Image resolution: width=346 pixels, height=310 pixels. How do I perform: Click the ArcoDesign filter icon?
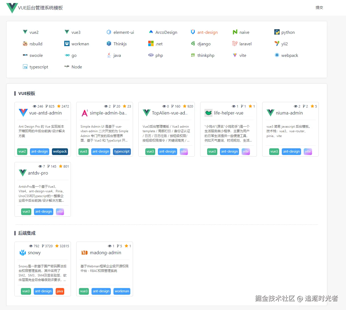[x=151, y=32]
